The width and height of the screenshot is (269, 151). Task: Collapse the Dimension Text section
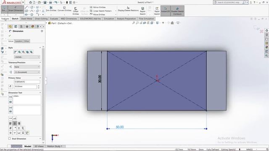(x=40, y=93)
